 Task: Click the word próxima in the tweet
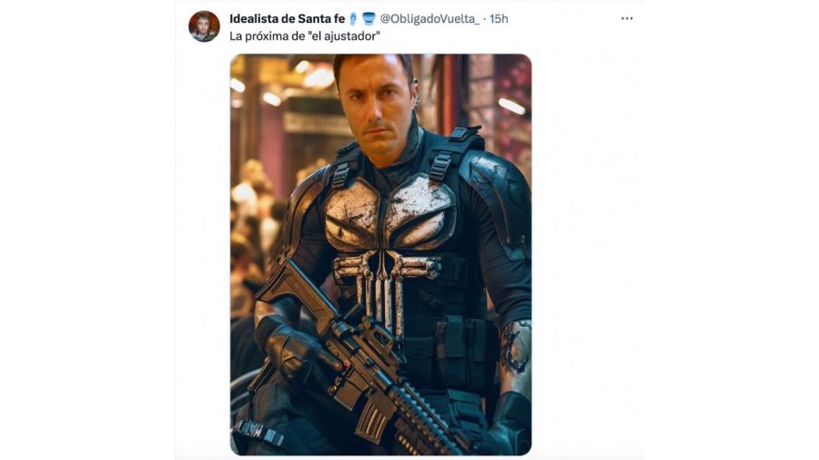click(x=260, y=36)
